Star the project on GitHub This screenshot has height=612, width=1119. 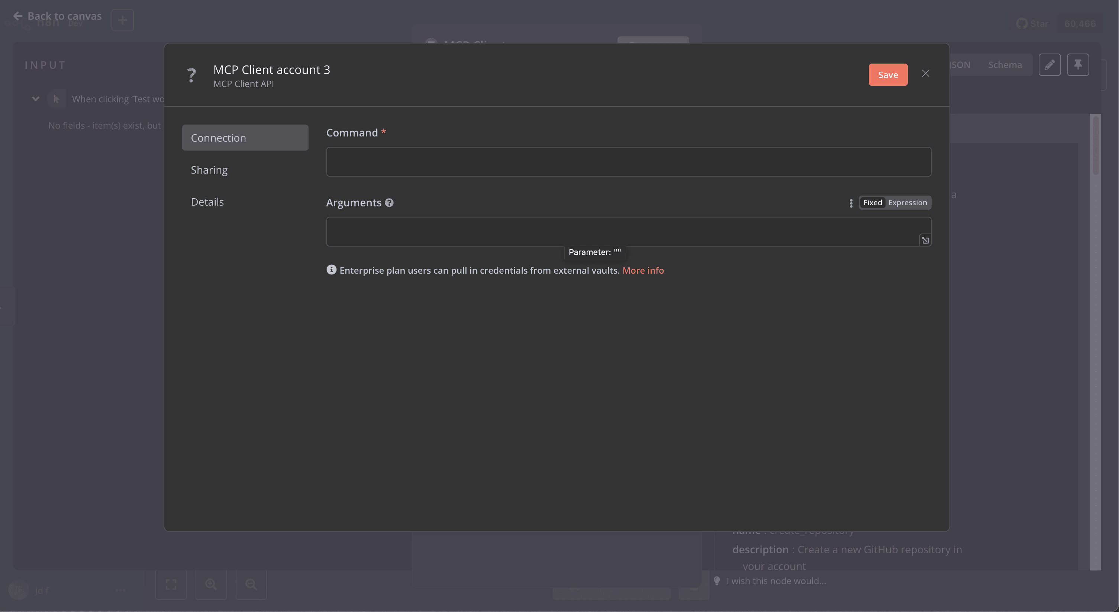[x=1033, y=23]
